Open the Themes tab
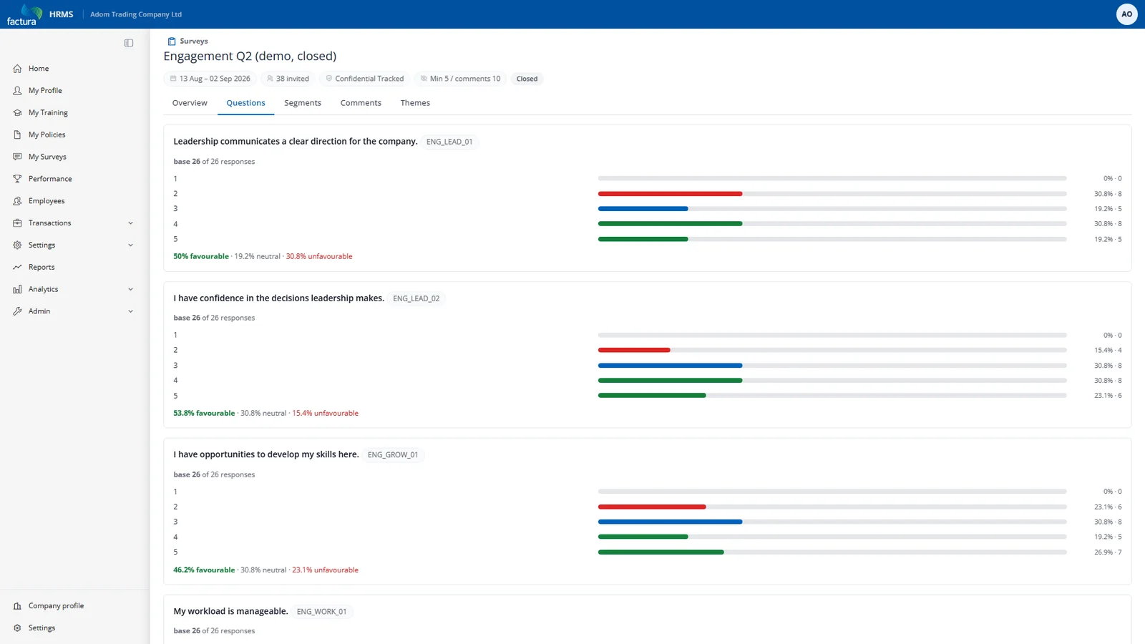The width and height of the screenshot is (1145, 644). tap(415, 103)
